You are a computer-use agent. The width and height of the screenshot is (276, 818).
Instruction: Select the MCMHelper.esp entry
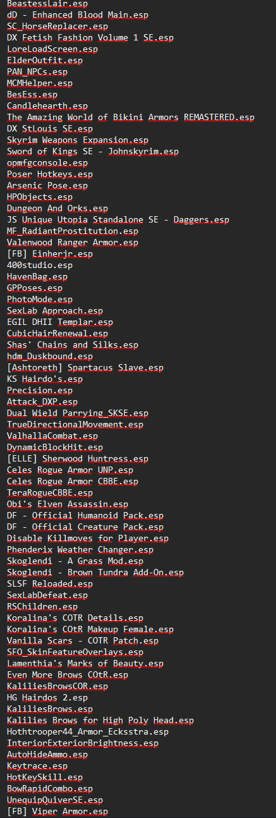coord(40,83)
